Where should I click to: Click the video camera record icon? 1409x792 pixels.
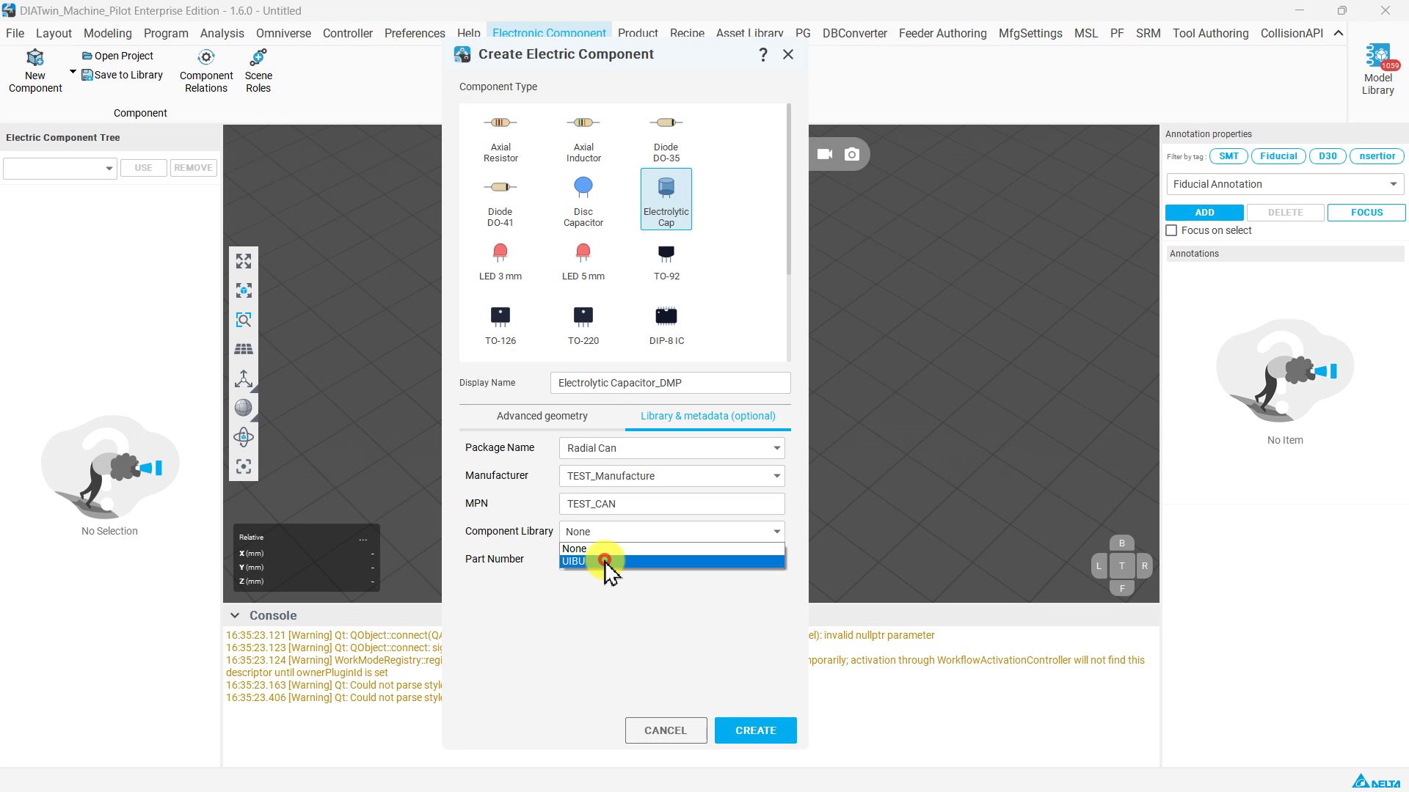[x=825, y=154]
